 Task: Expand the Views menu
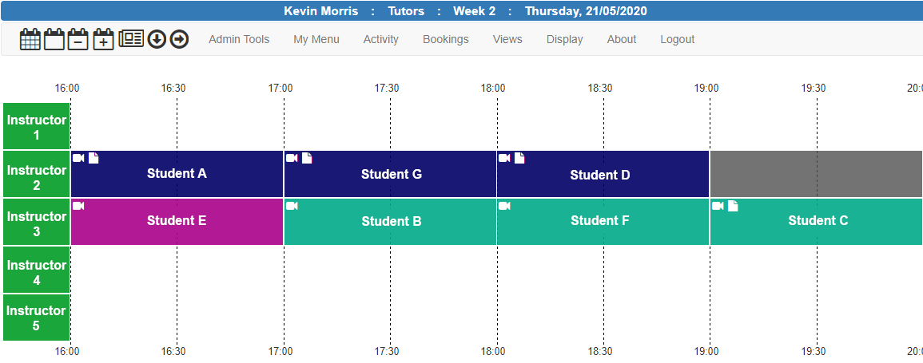[x=507, y=39]
